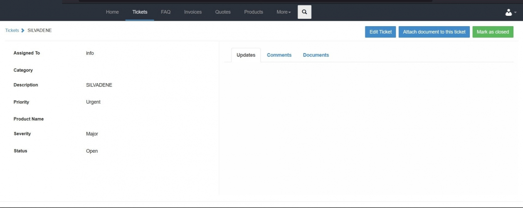Viewport: 523px width, 208px height.
Task: Click the Category label
Action: coord(23,70)
